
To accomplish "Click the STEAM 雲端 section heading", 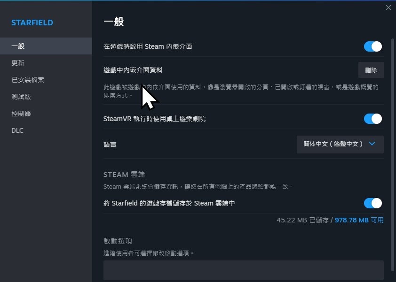I will pyautogui.click(x=125, y=175).
